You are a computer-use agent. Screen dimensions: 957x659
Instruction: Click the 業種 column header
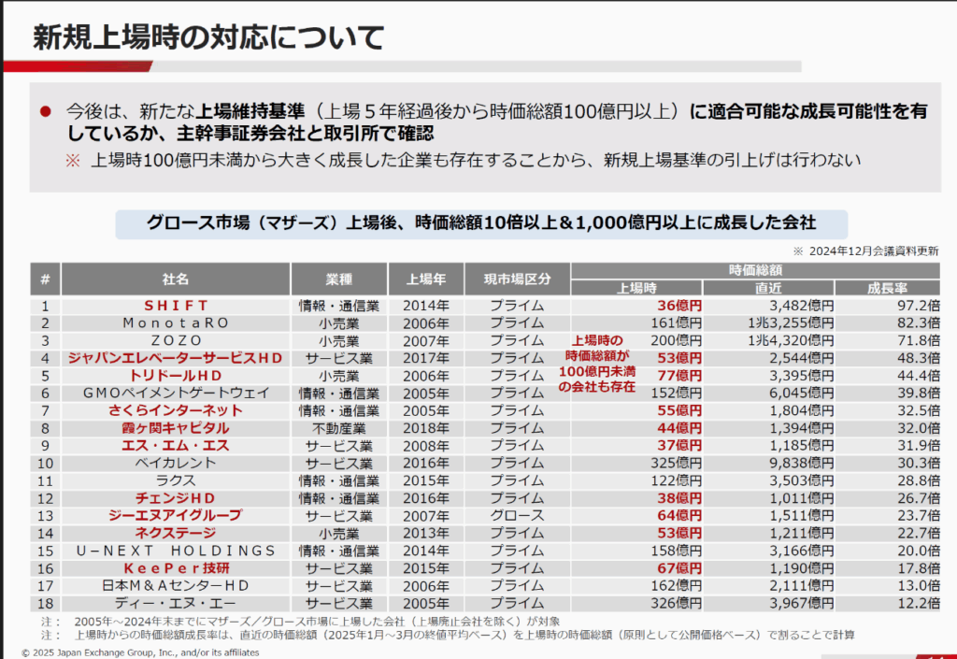(339, 279)
